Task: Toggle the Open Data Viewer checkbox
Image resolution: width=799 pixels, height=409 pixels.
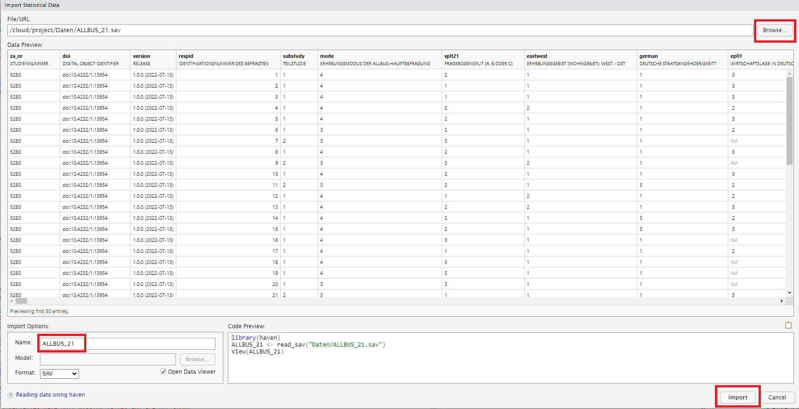Action: pyautogui.click(x=163, y=372)
